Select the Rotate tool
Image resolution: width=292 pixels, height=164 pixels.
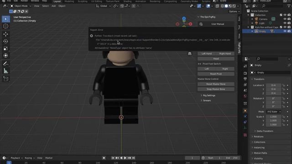pyautogui.click(x=6, y=41)
